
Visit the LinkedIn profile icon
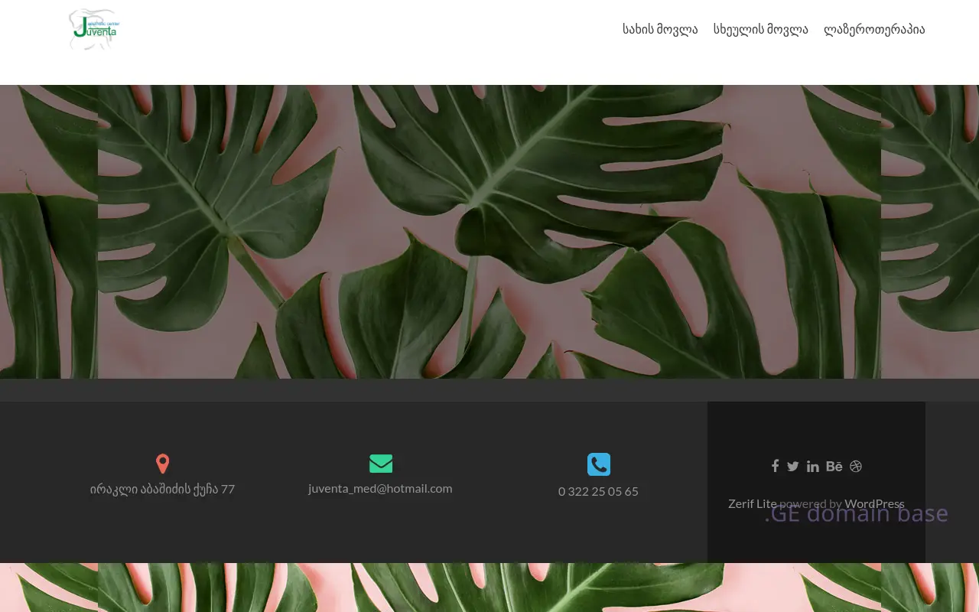pos(813,467)
